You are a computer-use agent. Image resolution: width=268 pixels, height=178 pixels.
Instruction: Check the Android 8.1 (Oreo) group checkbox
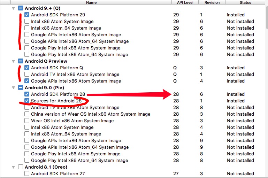21,167
